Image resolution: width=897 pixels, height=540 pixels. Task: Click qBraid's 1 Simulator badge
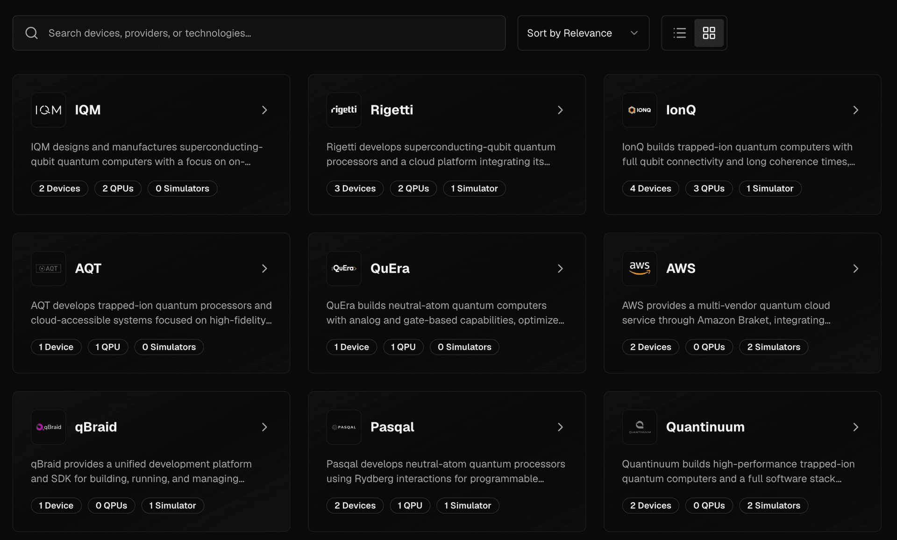click(172, 505)
